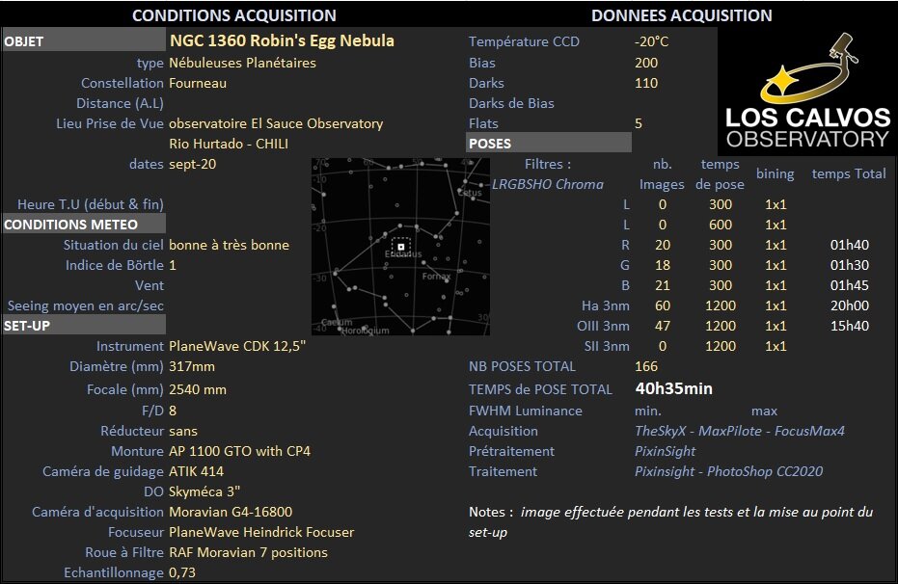Viewport: 898px width, 584px height.
Task: Select the type value Nébuleuses Planétaires
Action: click(242, 63)
